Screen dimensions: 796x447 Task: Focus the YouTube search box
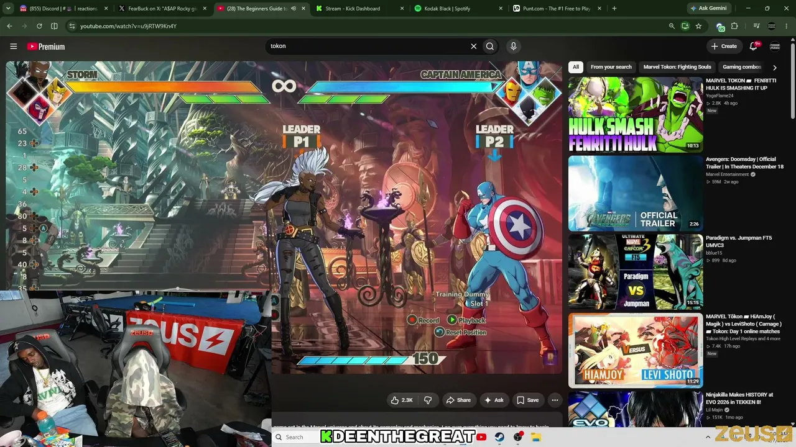point(368,46)
